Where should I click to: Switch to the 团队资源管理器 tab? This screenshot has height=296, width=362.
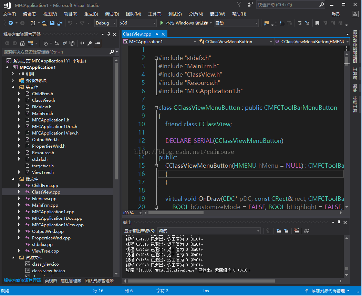click(x=99, y=280)
